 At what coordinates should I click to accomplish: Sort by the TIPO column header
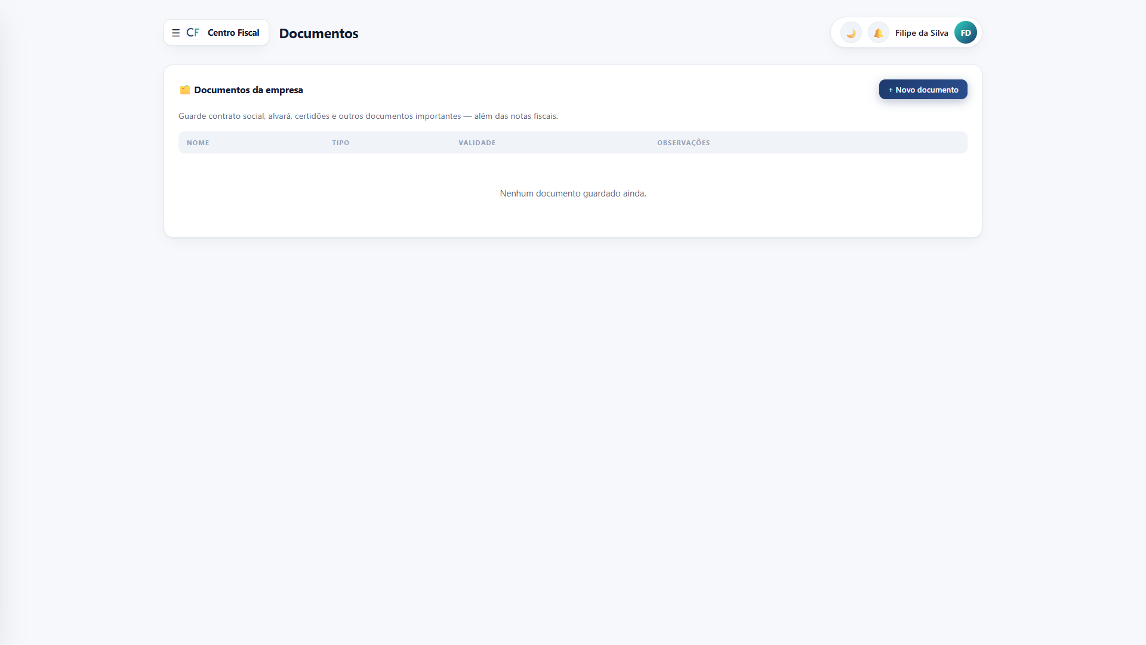coord(341,143)
